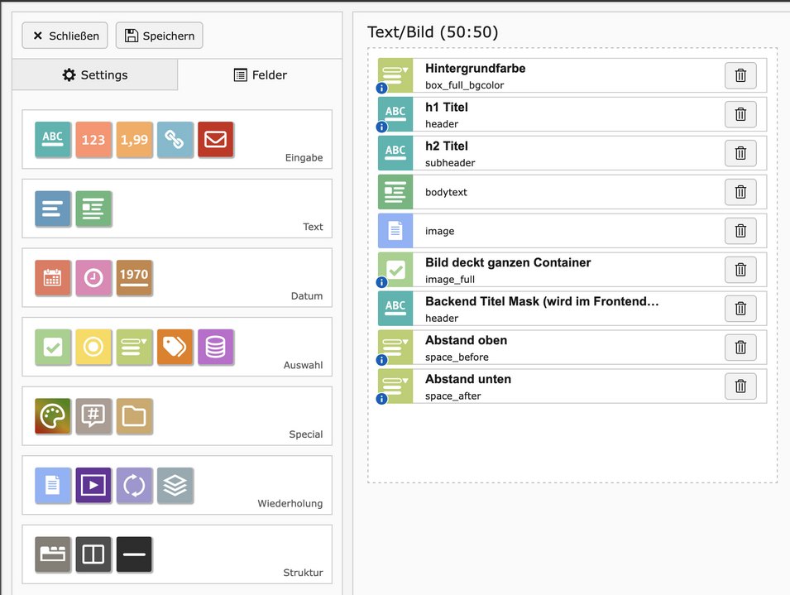Viewport: 790px width, 595px height.
Task: Click the Speichern button
Action: pyautogui.click(x=159, y=36)
